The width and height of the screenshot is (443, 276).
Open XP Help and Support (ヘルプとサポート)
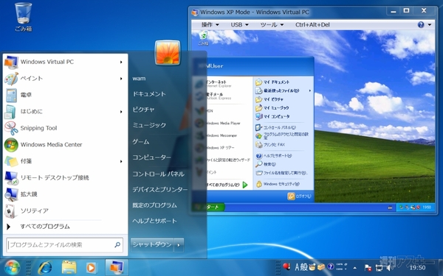pyautogui.click(x=273, y=156)
